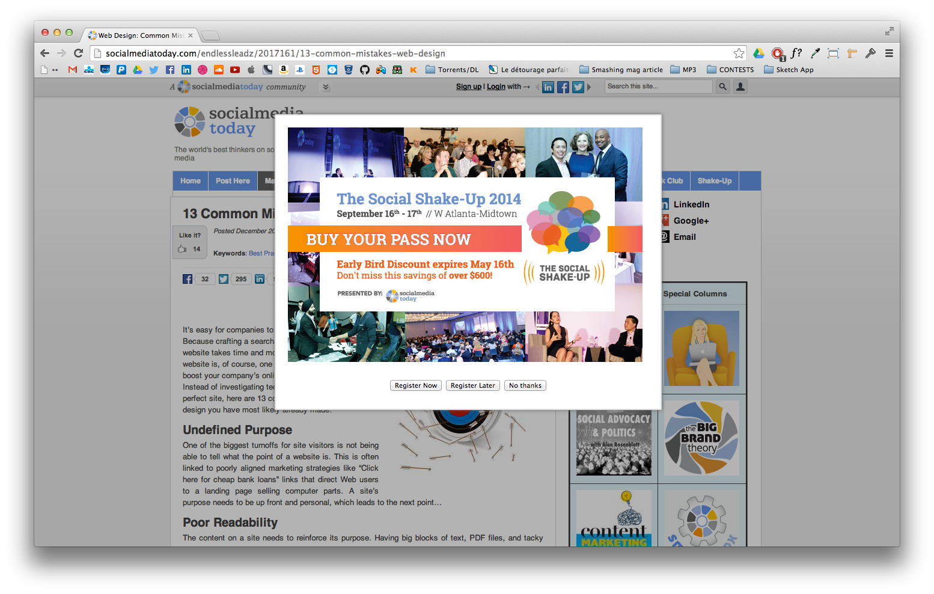Open the Dribbble bookmark icon
Viewport: 934px width, 594px height.
click(x=203, y=70)
